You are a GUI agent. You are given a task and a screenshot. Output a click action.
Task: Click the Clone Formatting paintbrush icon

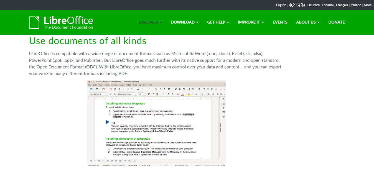pyautogui.click(x=138, y=89)
